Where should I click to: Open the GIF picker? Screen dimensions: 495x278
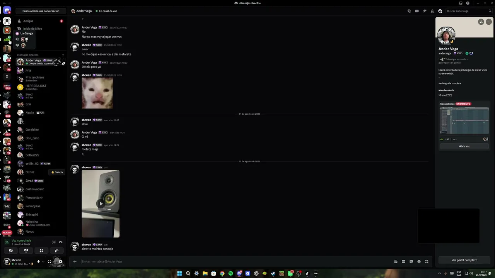(x=403, y=261)
